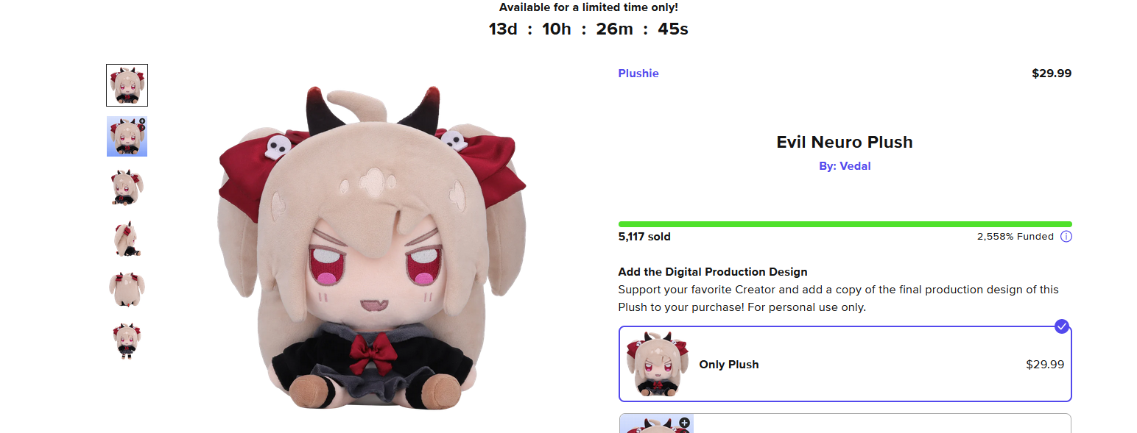Click the limited-time countdown timer
Viewport: 1137px width, 433px height.
[588, 29]
